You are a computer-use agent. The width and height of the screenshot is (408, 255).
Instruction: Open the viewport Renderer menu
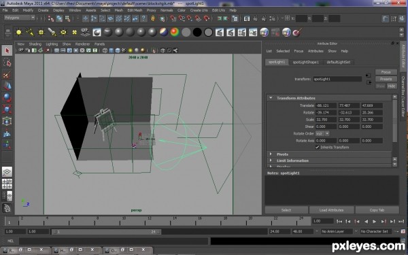point(82,44)
